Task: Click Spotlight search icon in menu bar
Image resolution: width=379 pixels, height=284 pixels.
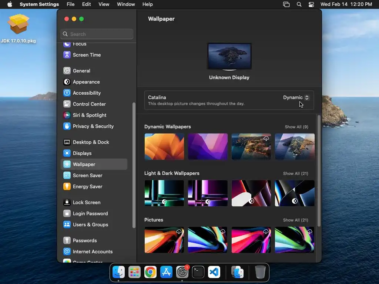Action: coord(299,4)
